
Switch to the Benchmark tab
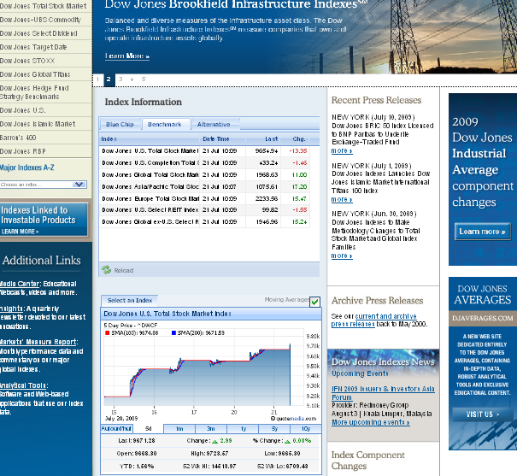(x=166, y=124)
